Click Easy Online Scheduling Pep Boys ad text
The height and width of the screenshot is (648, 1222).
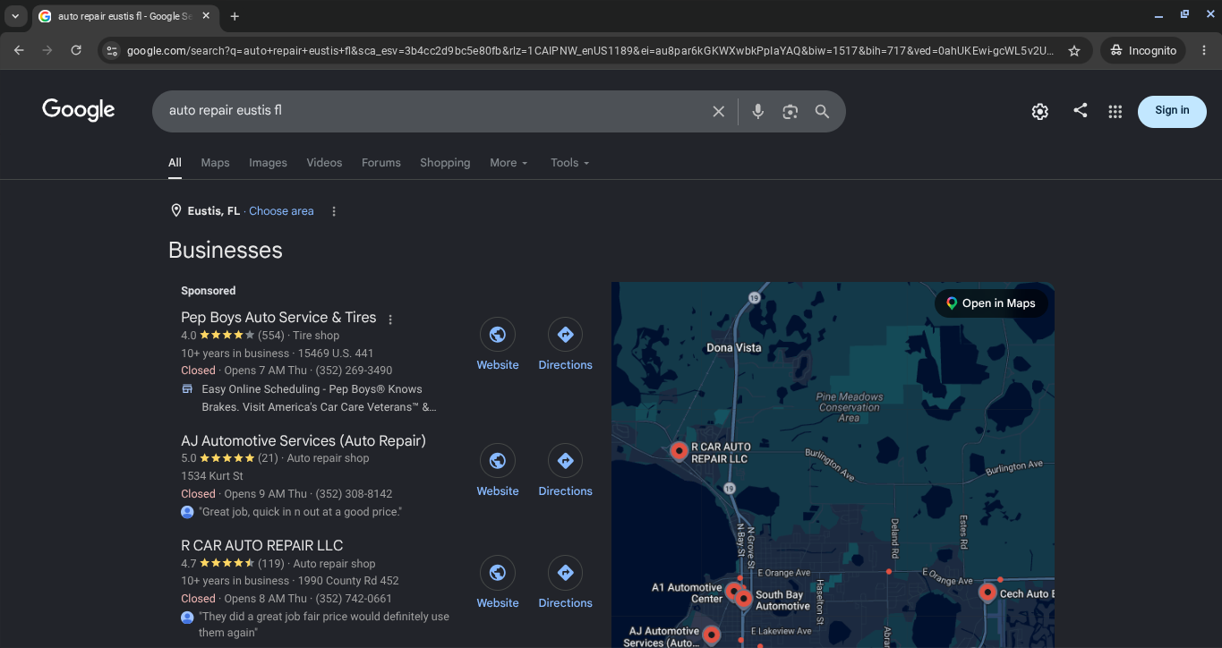pos(319,398)
